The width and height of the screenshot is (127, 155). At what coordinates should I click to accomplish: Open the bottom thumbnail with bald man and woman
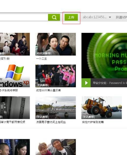pyautogui.click(x=15, y=147)
